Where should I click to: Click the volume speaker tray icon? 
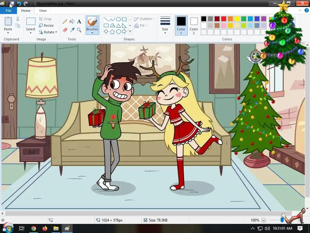(267, 228)
